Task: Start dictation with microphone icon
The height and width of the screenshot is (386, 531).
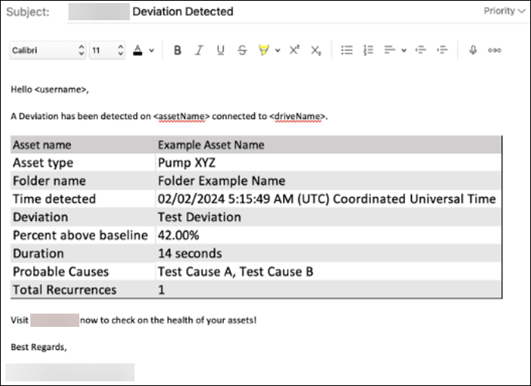Action: tap(473, 51)
